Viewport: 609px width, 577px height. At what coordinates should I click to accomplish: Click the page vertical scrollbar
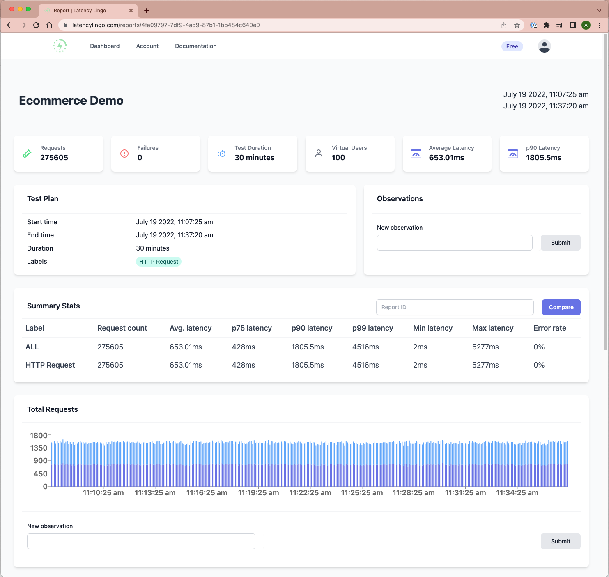point(605,193)
